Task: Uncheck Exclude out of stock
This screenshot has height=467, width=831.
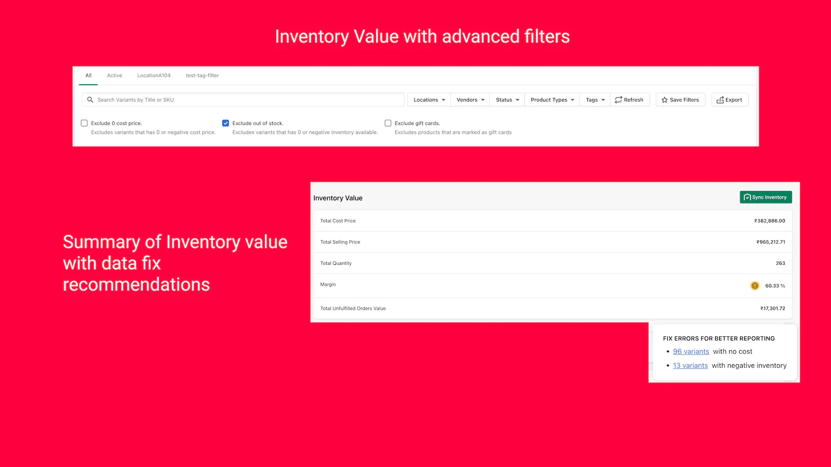Action: coord(225,123)
